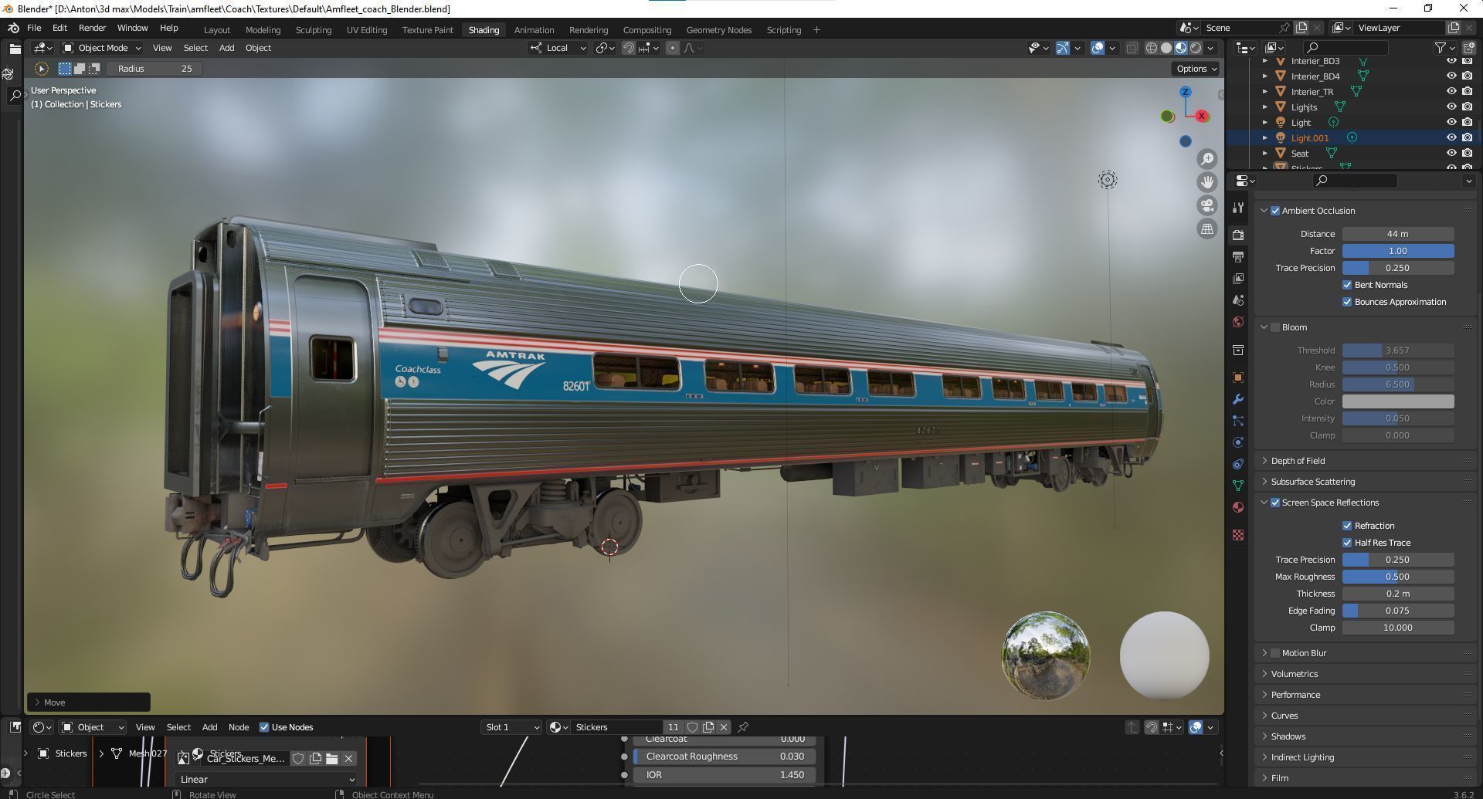Unlink the Stickers material

click(x=724, y=727)
